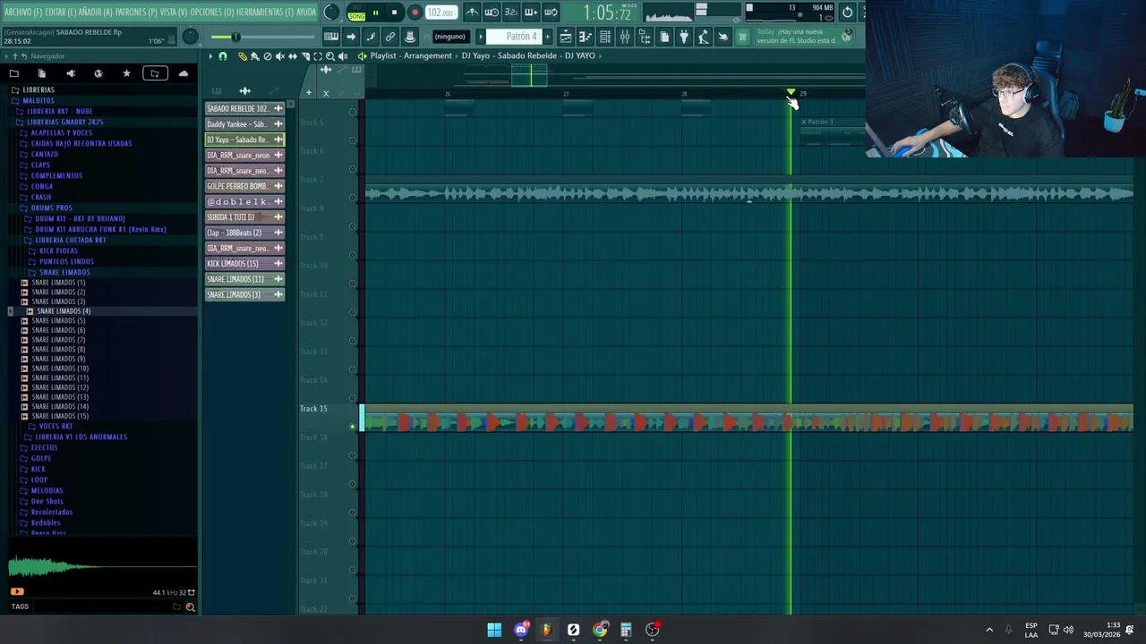Open browser All tab folder icon
Image resolution: width=1146 pixels, height=644 pixels.
(x=14, y=73)
